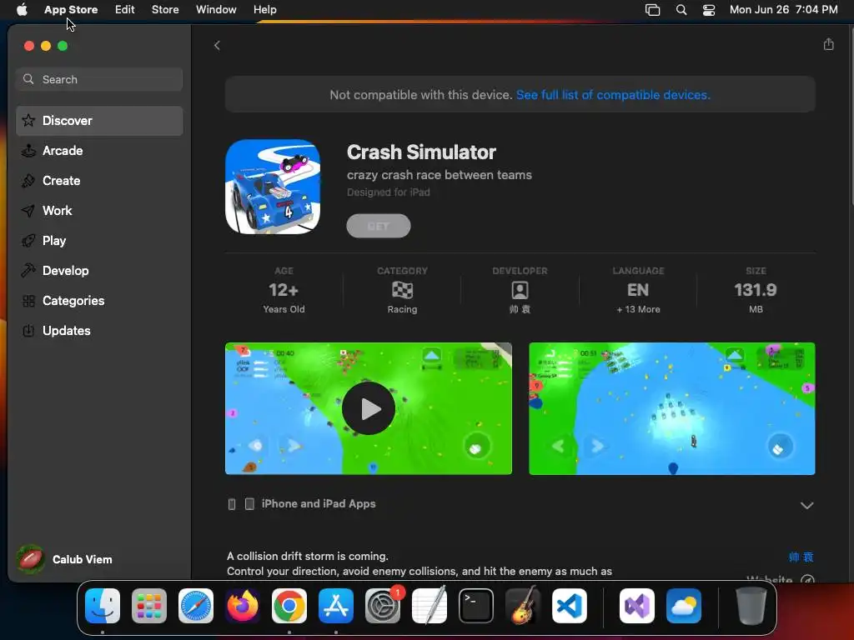Open the weather cloud app in the dock
The width and height of the screenshot is (854, 640).
point(684,606)
